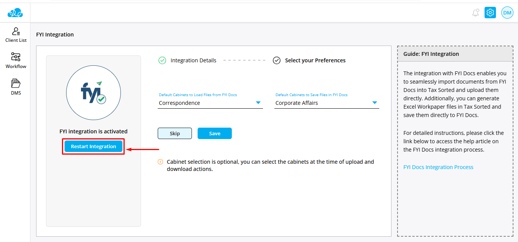The image size is (518, 242).
Task: Click the 'FYI integration is activated' status text
Action: [x=93, y=131]
